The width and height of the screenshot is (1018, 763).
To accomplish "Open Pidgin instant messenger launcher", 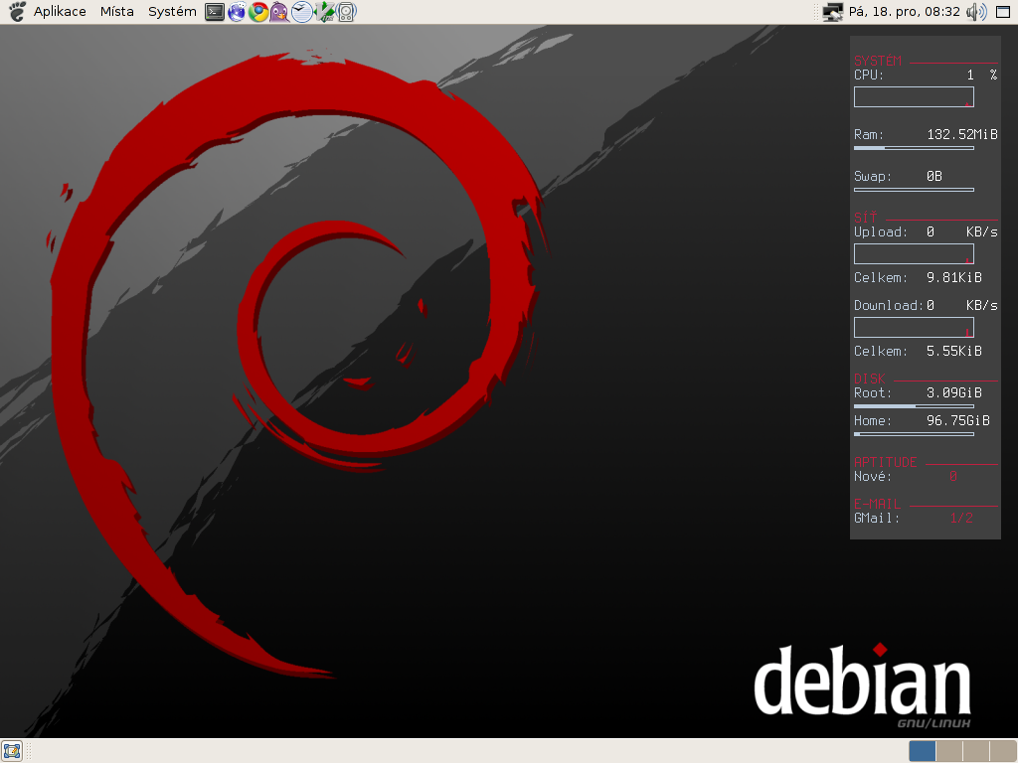I will 279,12.
